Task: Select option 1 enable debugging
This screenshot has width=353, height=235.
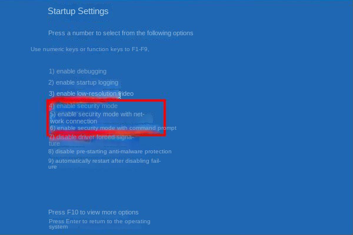Action: pos(78,72)
